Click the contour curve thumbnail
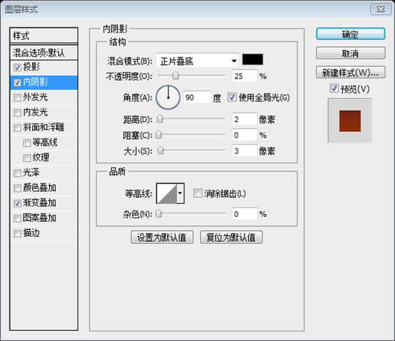395x341 pixels. click(x=167, y=193)
